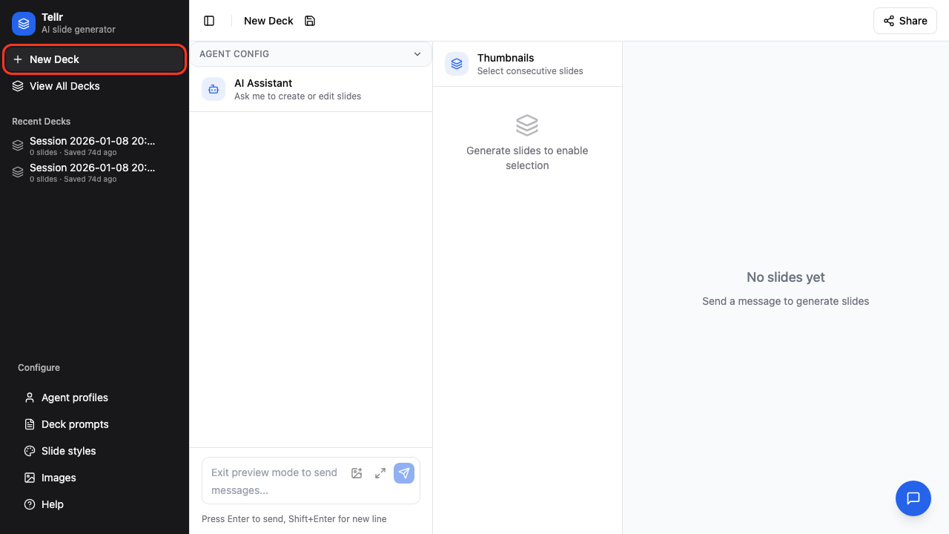Viewport: 949px width, 534px height.
Task: Expand the Agent Config chevron
Action: pyautogui.click(x=417, y=54)
